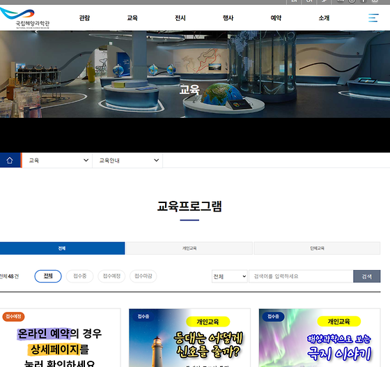Open the 행사 main menu
Viewport: 390px width, 367px height.
pos(228,18)
